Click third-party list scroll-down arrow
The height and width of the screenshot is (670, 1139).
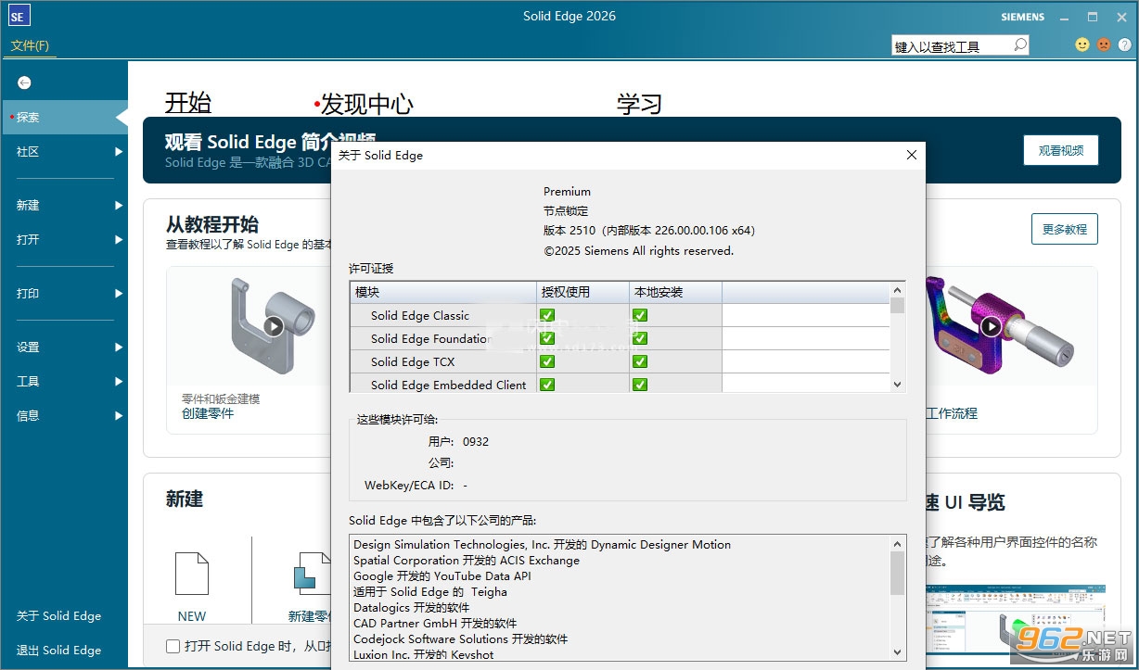point(898,652)
